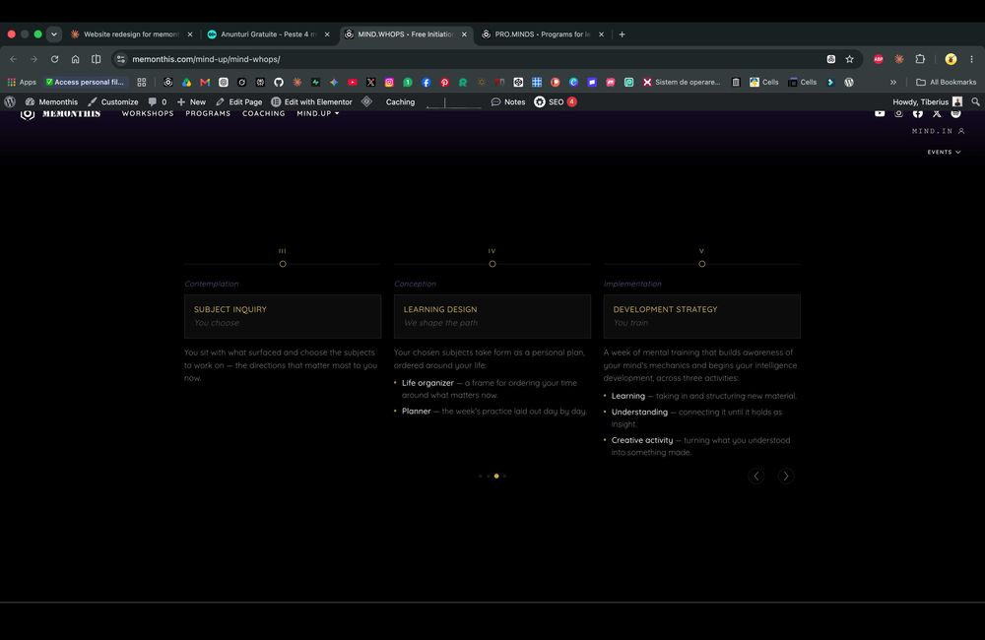Image resolution: width=985 pixels, height=640 pixels.
Task: Open the Instagram bookmark icon
Action: pos(389,83)
